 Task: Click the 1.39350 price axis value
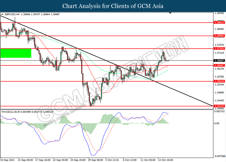pyautogui.click(x=219, y=13)
